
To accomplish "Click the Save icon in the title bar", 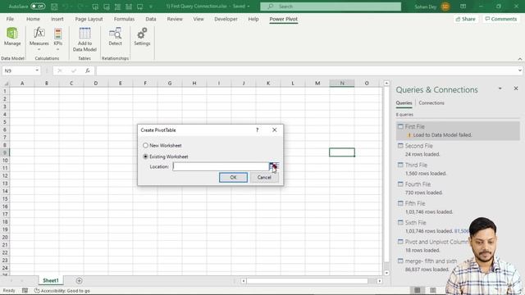I will click(54, 7).
